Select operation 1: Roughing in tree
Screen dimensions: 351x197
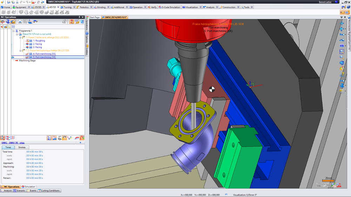(39, 41)
